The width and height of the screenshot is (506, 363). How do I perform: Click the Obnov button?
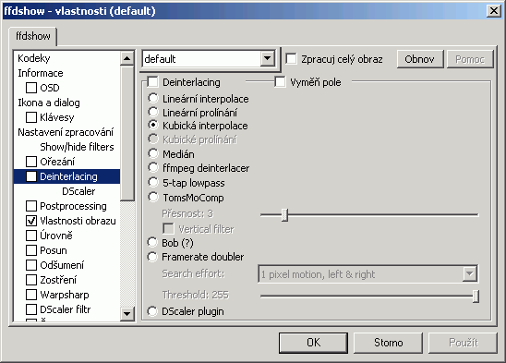click(x=420, y=59)
